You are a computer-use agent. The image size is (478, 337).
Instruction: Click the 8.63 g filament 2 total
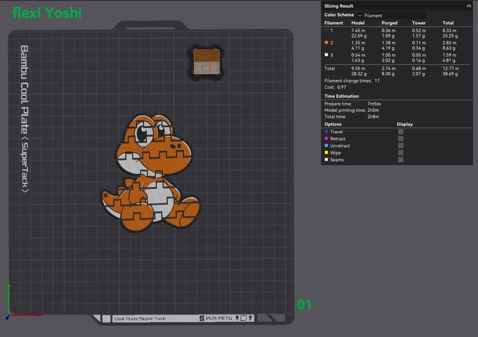pos(449,48)
